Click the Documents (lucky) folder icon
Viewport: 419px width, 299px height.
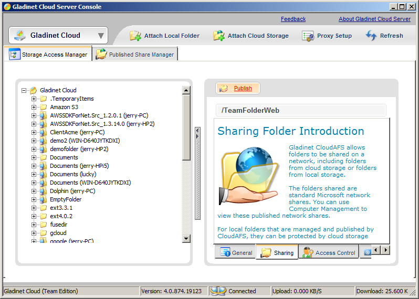pos(43,174)
